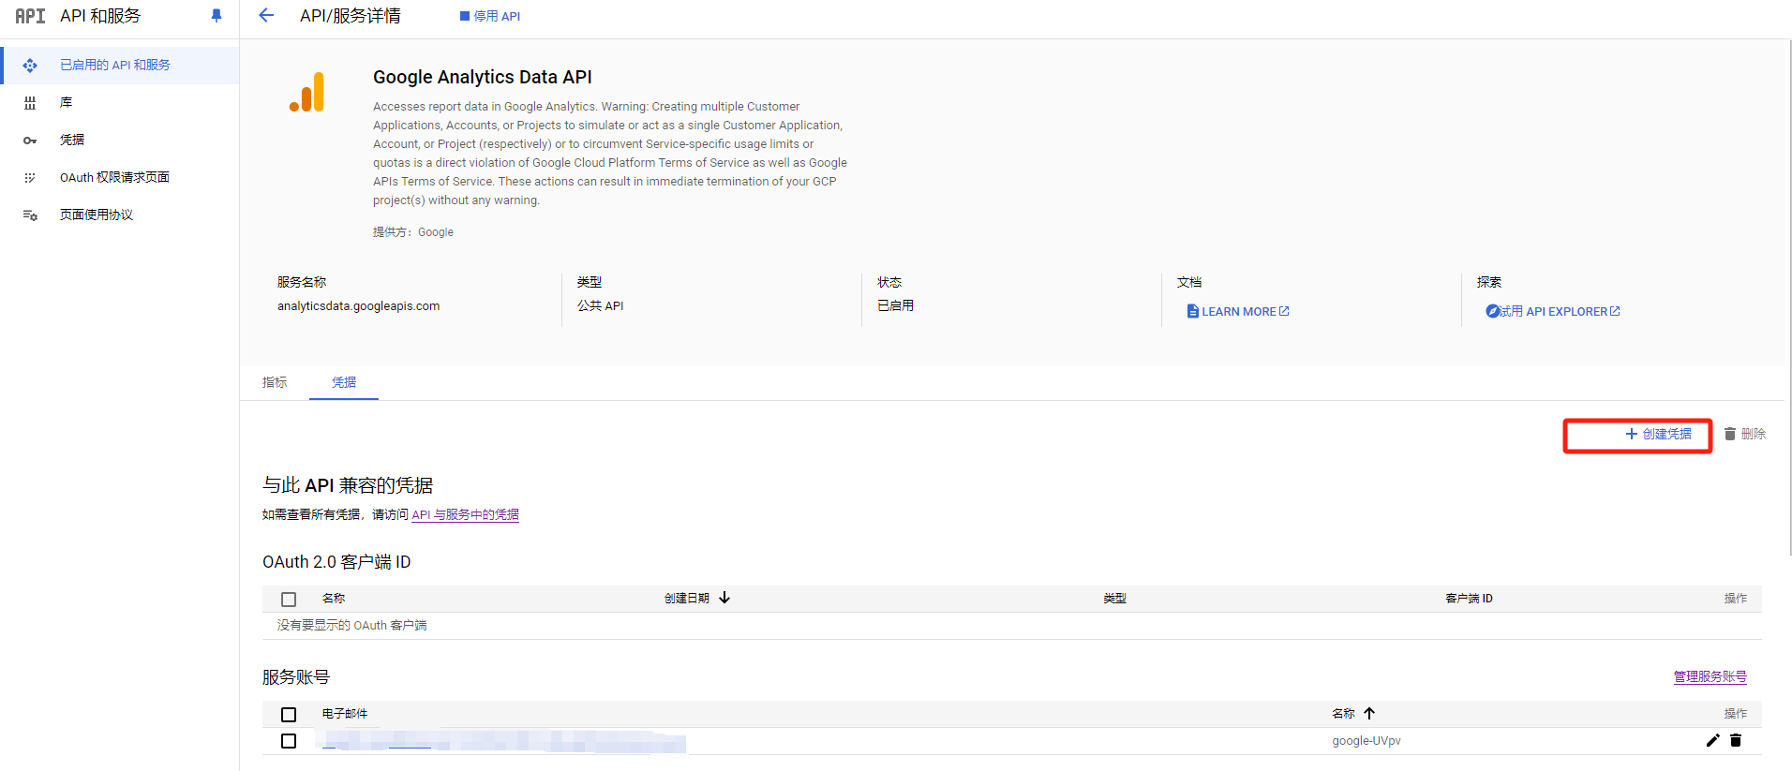
Task: Go back with the left arrow icon
Action: [266, 15]
